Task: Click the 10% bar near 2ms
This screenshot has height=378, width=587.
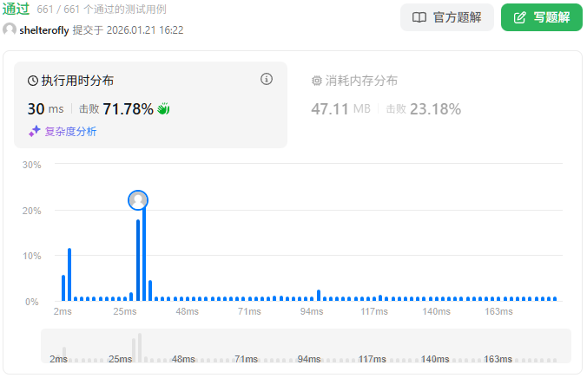Action: pos(69,275)
